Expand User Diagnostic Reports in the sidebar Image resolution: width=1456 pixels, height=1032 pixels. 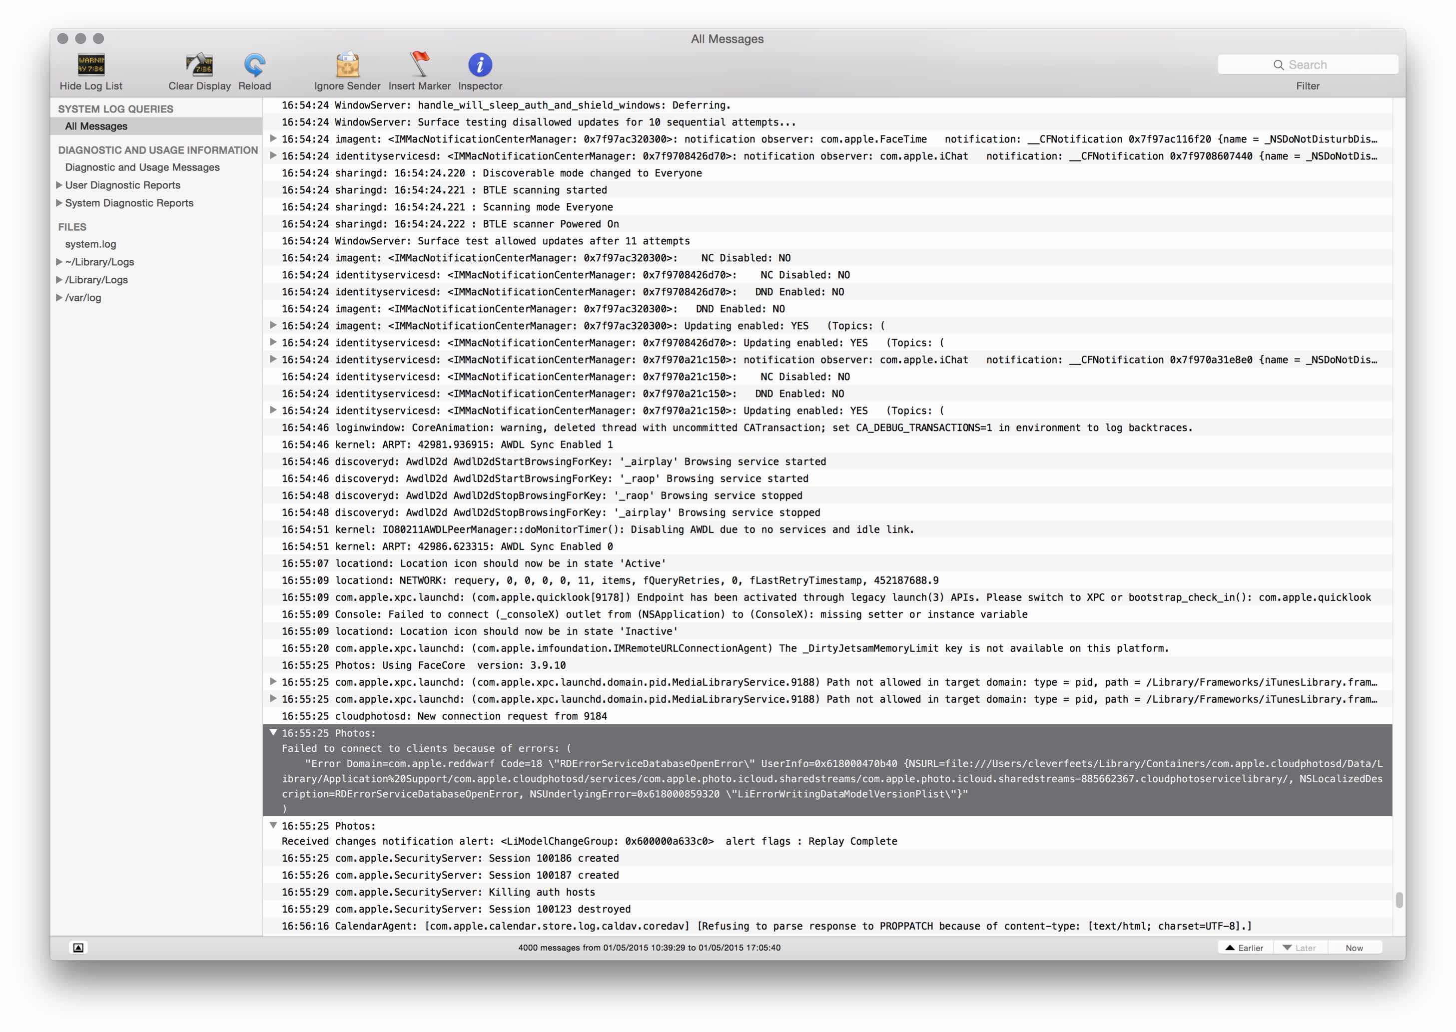(x=59, y=185)
